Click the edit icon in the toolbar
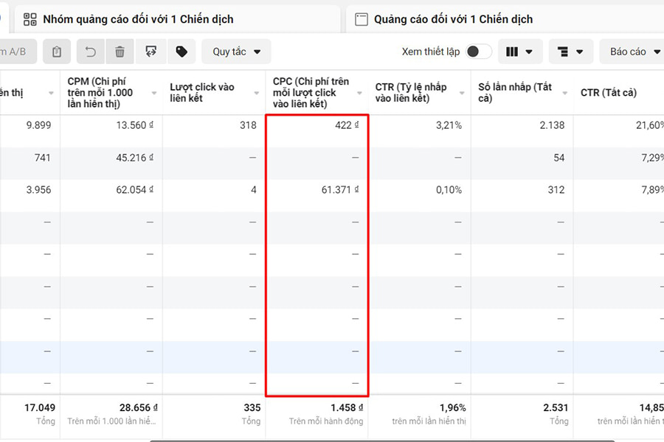The image size is (664, 442). (x=151, y=52)
